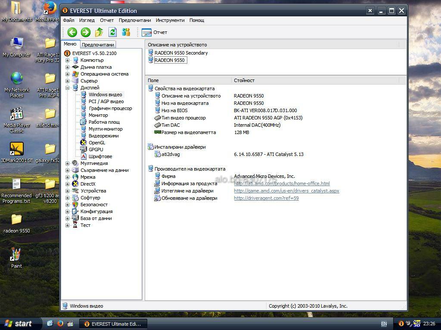Click the Шрифтове fonts icon
Viewport: 441px width, 330px height.
[x=84, y=156]
